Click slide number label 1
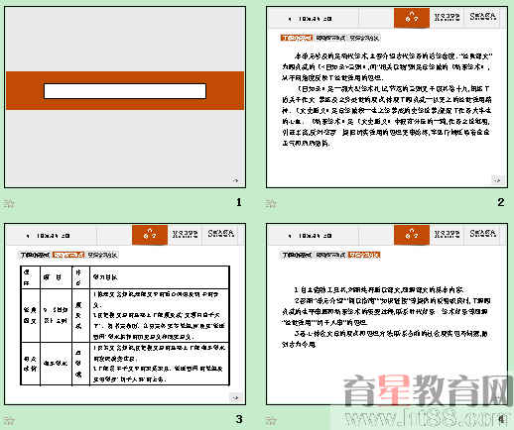Screen dimensions: 514x430 [239, 202]
